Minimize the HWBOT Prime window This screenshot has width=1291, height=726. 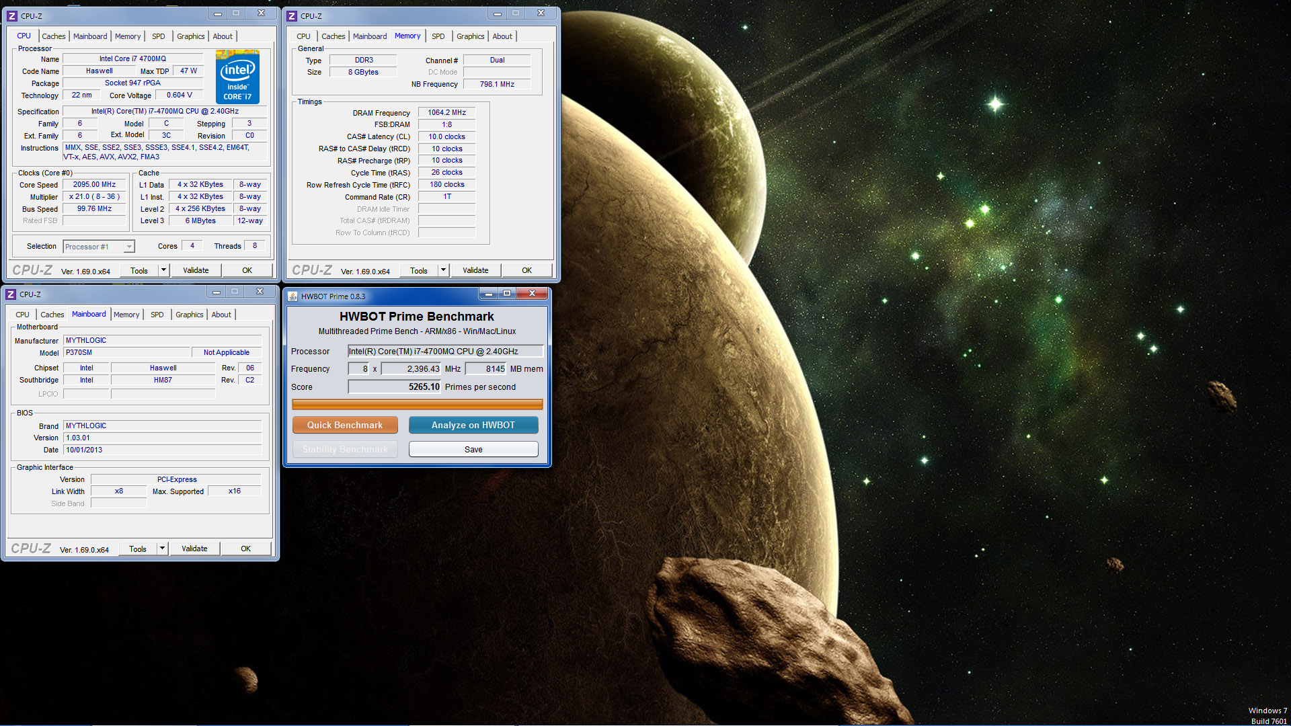(x=489, y=293)
